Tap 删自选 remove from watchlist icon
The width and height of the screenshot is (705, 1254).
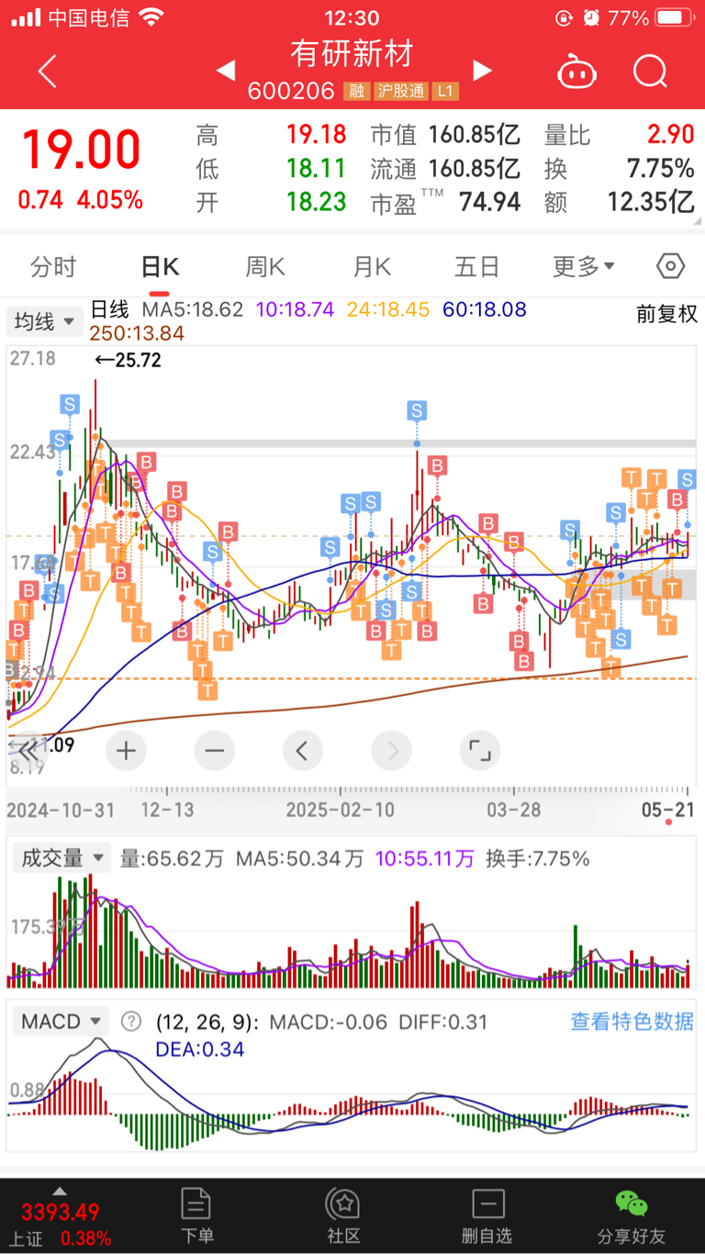tap(487, 1203)
